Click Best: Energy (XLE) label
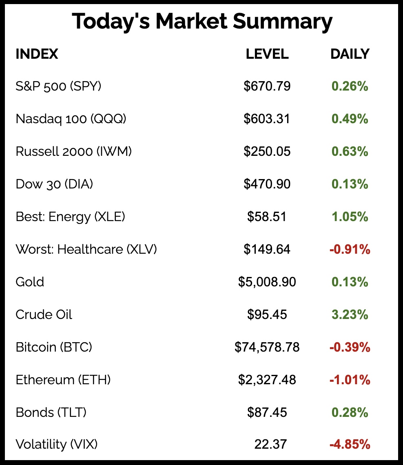This screenshot has width=403, height=465. pyautogui.click(x=70, y=217)
